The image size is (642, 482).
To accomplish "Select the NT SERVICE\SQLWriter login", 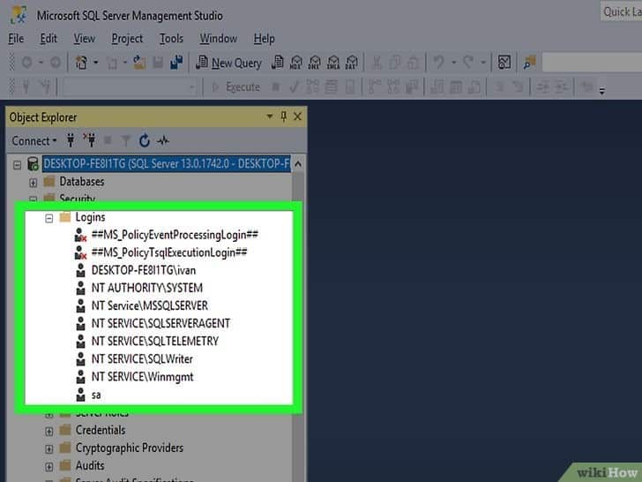I will coord(142,359).
